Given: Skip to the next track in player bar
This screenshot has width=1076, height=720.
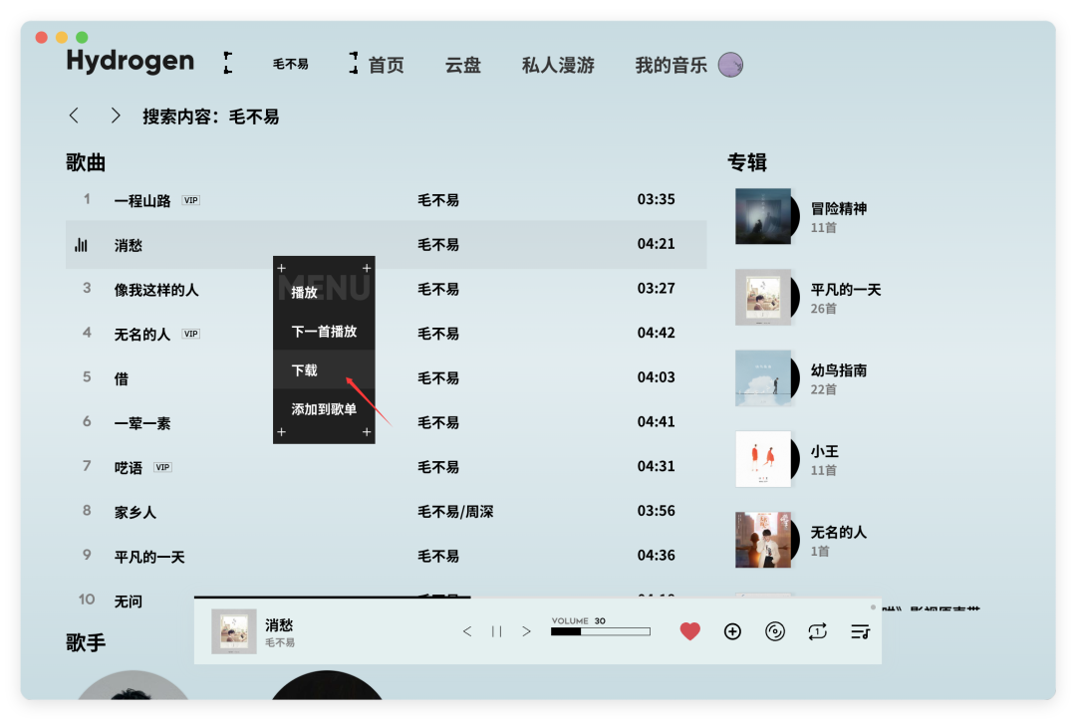Looking at the screenshot, I should point(526,631).
